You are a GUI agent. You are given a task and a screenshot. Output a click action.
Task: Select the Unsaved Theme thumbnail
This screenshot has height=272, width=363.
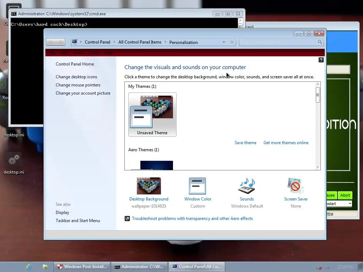pos(152,114)
